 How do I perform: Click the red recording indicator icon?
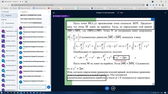point(118,13)
